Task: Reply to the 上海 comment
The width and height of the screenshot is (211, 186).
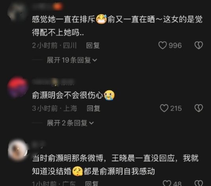Action: (x=93, y=108)
